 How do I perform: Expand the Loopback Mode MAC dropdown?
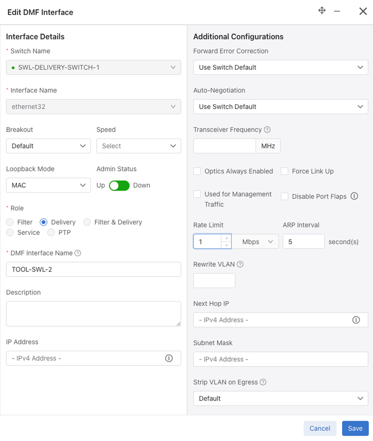pos(49,186)
